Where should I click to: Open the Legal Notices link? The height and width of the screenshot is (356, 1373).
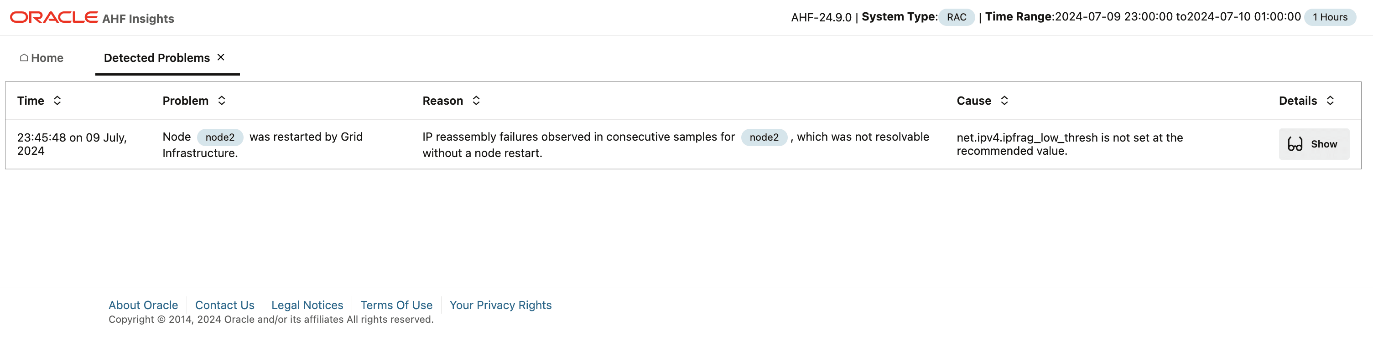(307, 305)
